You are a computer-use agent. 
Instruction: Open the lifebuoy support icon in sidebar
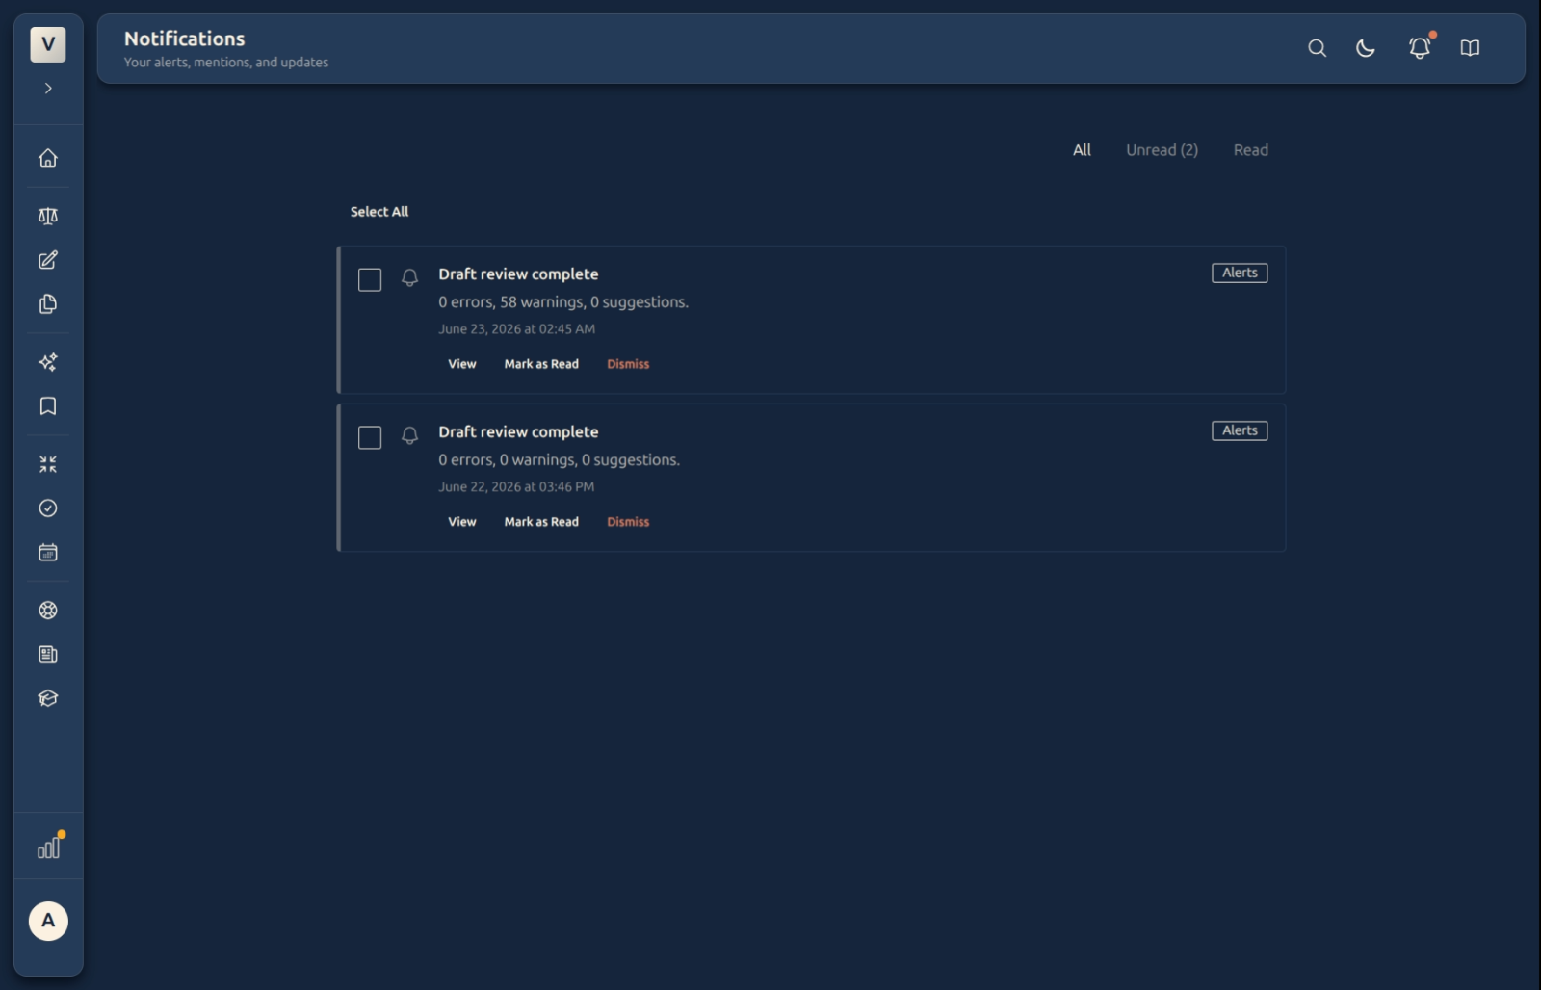(48, 611)
